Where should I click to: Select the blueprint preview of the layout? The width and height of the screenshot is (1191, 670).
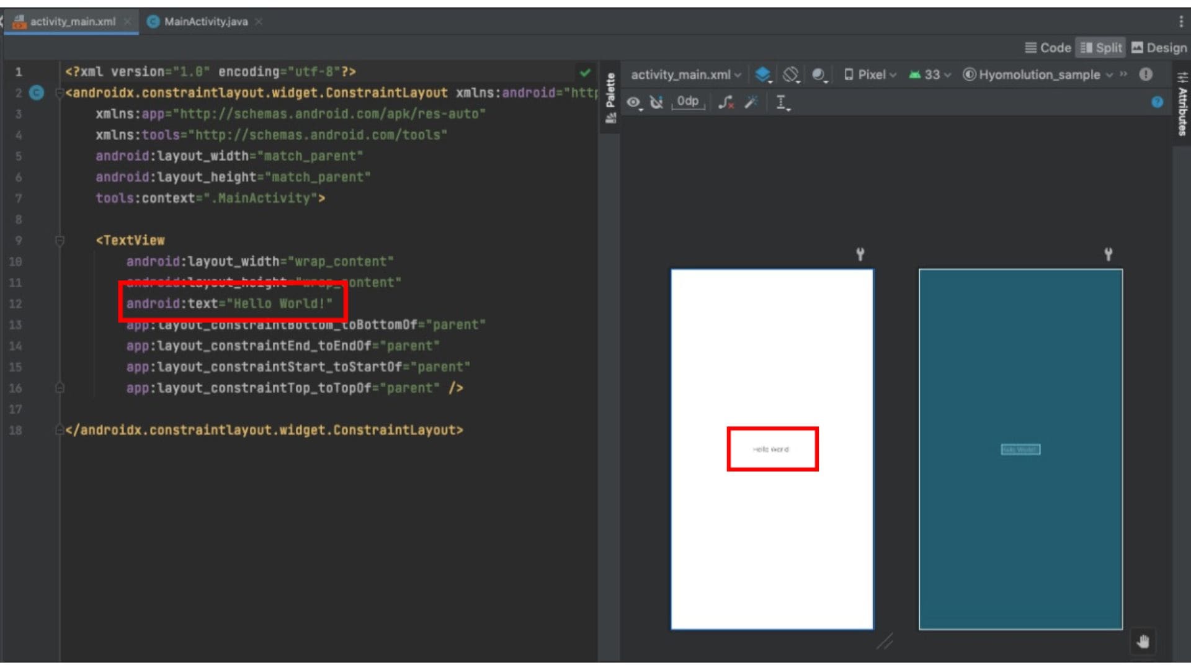coord(1020,447)
